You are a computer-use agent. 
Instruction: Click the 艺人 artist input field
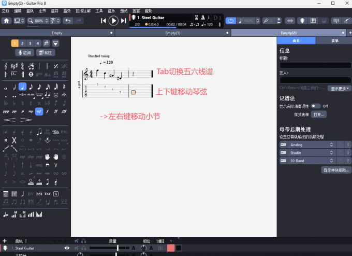(x=315, y=80)
